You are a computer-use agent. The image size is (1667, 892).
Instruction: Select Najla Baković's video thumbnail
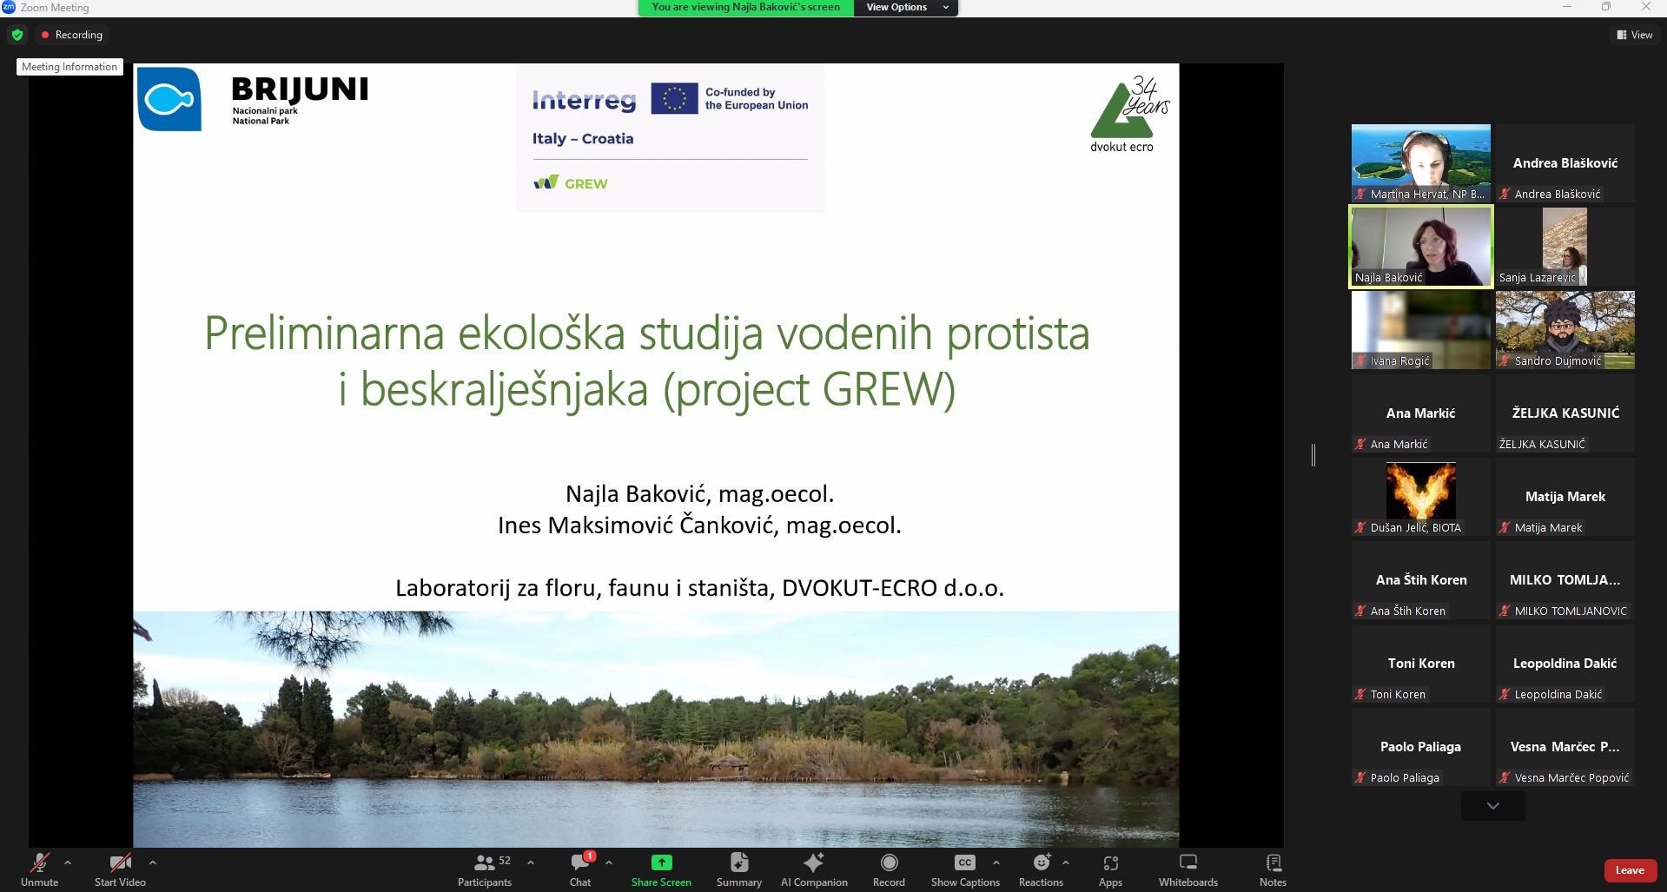(1420, 247)
